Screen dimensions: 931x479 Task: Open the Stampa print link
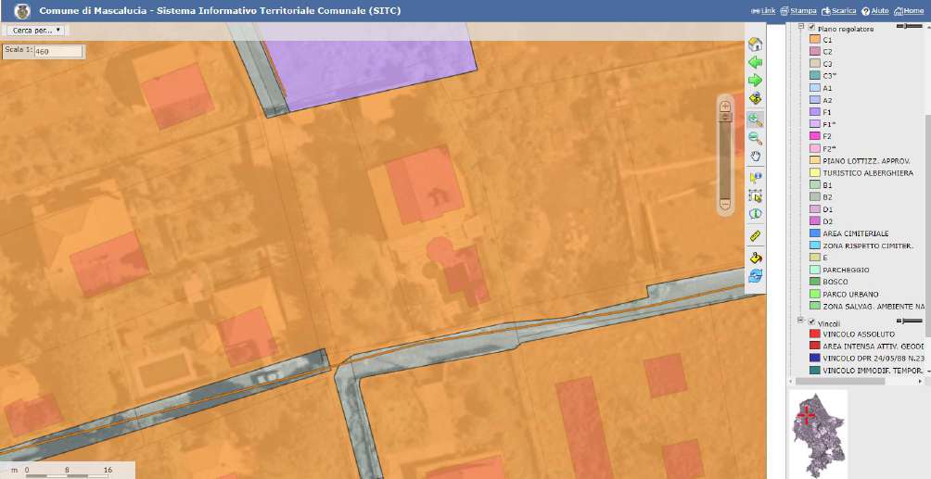797,10
